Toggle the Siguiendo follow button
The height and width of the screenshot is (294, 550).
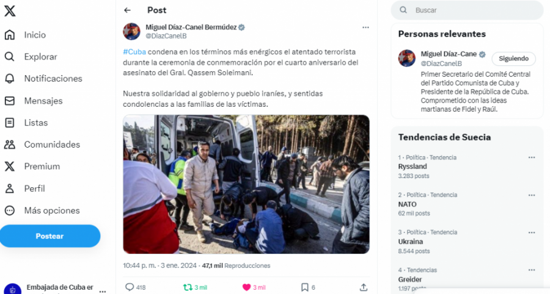coord(513,59)
